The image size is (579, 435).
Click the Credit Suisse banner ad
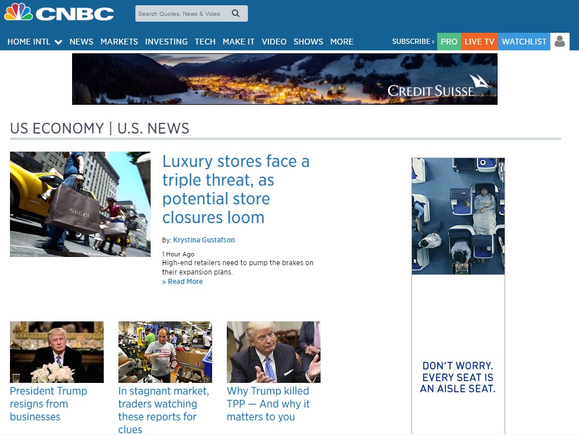(285, 79)
